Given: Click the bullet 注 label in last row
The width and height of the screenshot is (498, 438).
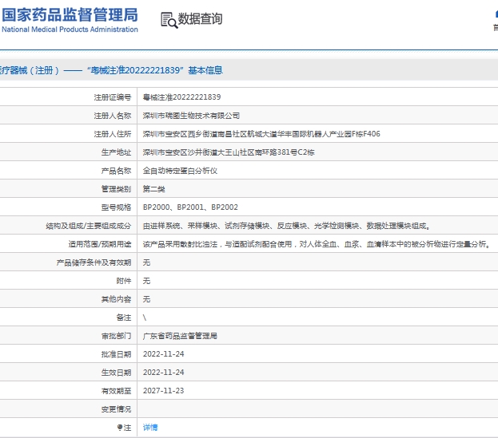Looking at the screenshot, I should (x=124, y=428).
